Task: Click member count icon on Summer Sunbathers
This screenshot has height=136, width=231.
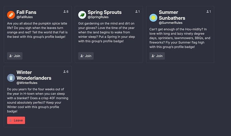Action: click(207, 12)
